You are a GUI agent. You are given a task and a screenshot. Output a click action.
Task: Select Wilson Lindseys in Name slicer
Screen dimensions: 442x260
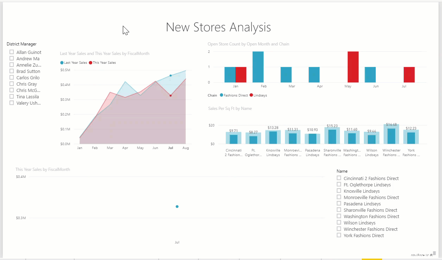click(x=339, y=223)
